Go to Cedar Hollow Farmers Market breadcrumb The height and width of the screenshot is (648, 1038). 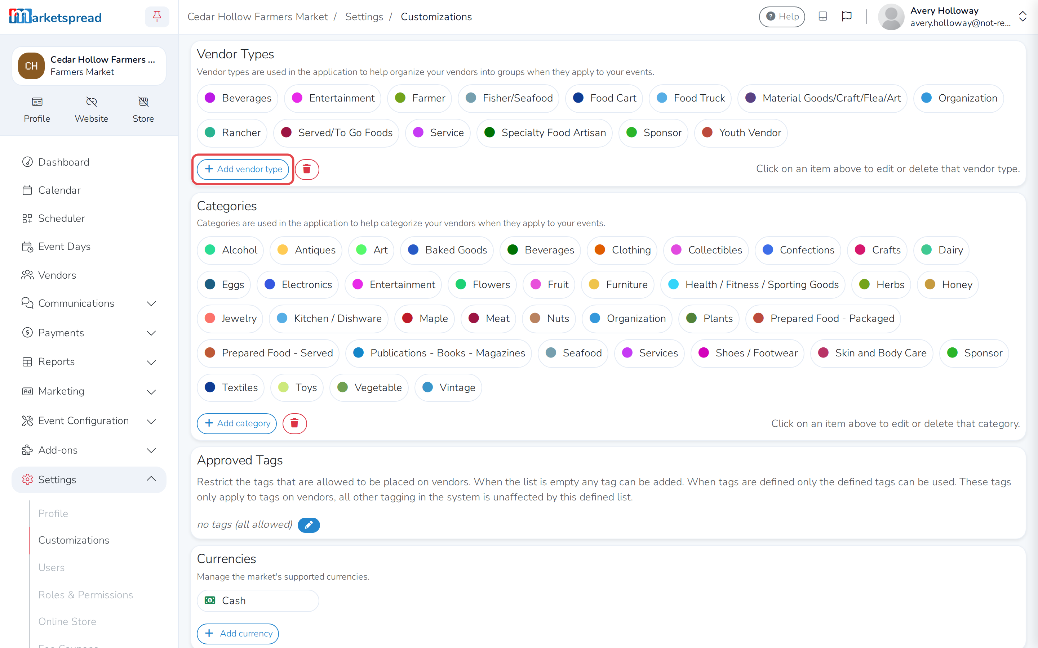point(257,17)
